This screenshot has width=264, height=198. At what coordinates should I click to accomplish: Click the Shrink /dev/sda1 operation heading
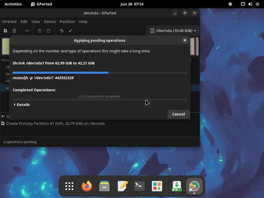(54, 63)
